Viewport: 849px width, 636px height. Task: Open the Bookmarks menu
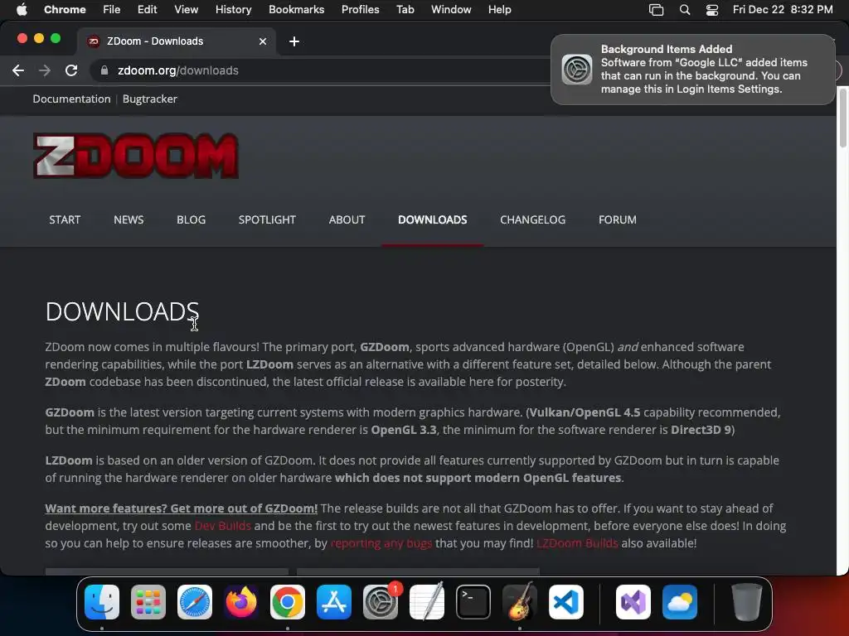pyautogui.click(x=296, y=9)
